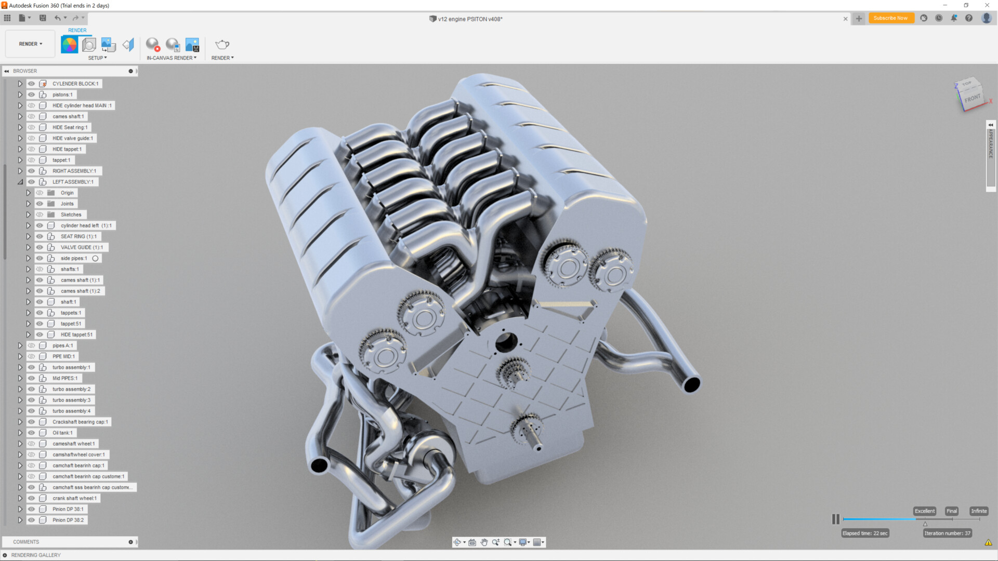998x561 pixels.
Task: Expand the RIGHT ASSEMBLY:1 tree node
Action: [20, 170]
